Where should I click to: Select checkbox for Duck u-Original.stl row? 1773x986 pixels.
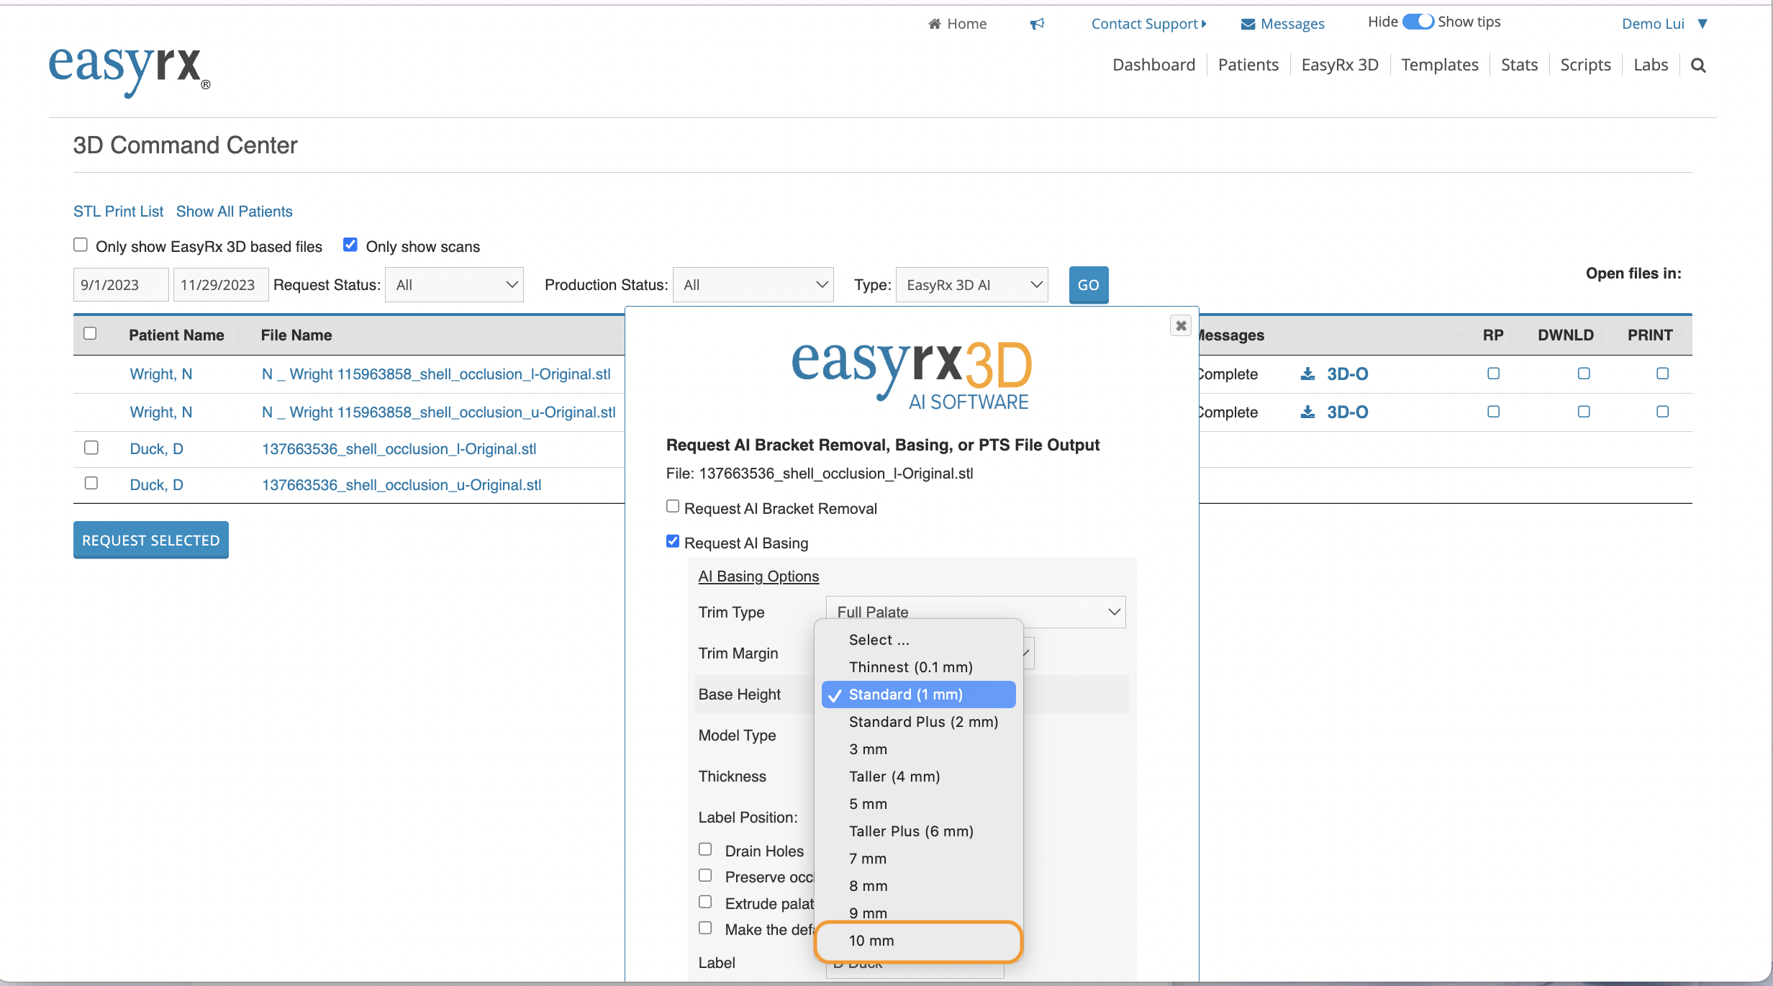coord(91,483)
